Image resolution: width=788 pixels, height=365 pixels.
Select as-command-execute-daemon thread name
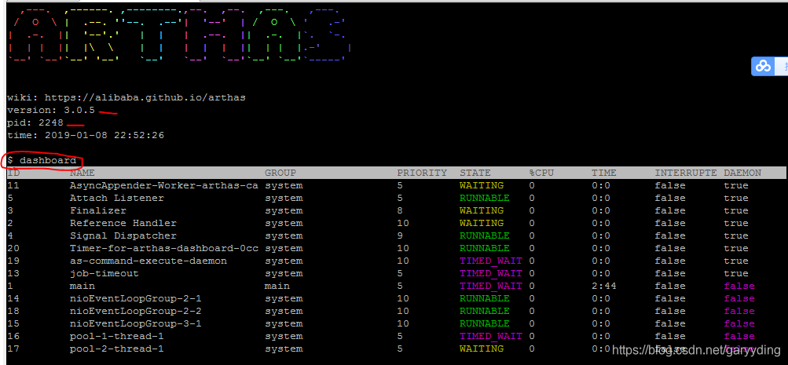pyautogui.click(x=148, y=261)
